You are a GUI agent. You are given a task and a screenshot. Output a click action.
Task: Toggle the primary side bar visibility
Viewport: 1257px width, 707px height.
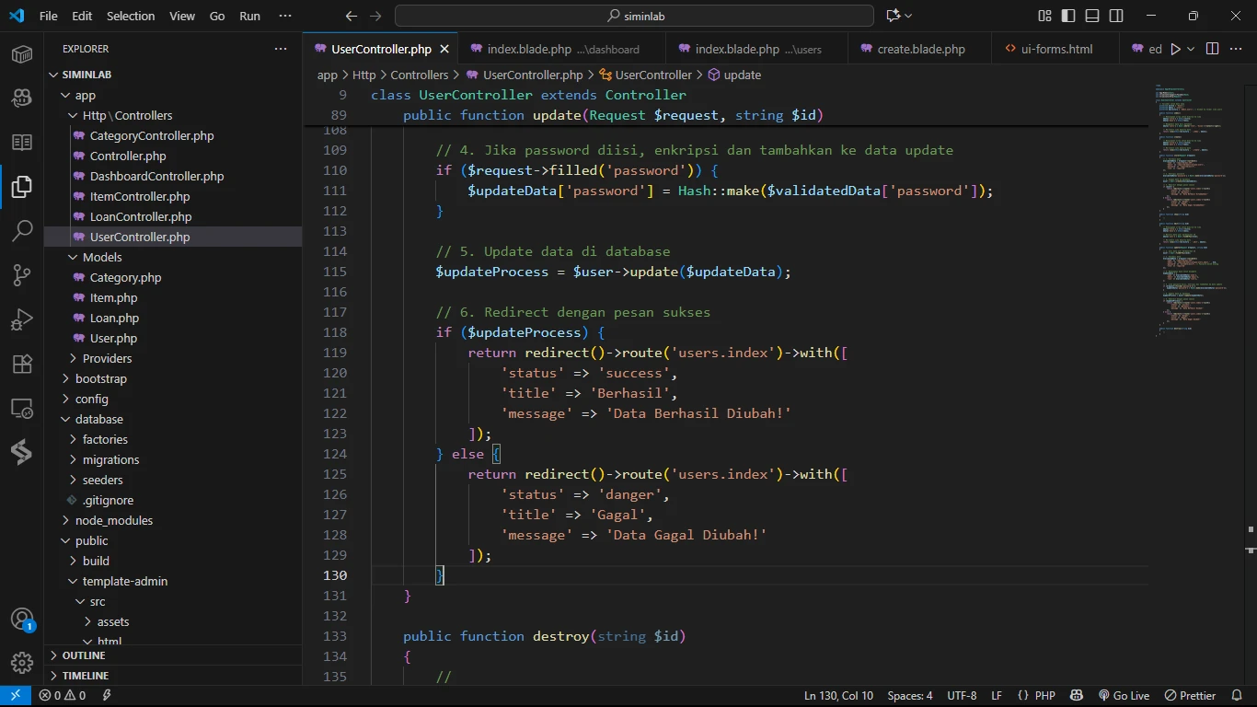pos(1068,16)
